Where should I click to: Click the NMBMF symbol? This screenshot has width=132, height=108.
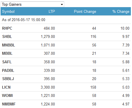coord(9,104)
